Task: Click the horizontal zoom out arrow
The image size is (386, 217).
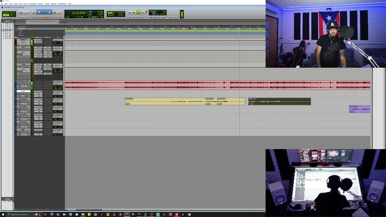Action: [x=19, y=12]
